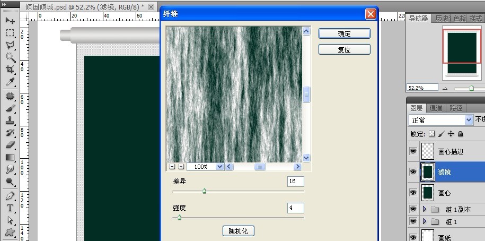This screenshot has height=241, width=485.
Task: Expand the 组 1 group
Action: coord(425,221)
